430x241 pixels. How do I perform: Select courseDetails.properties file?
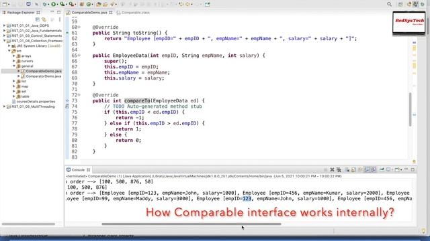click(x=36, y=101)
